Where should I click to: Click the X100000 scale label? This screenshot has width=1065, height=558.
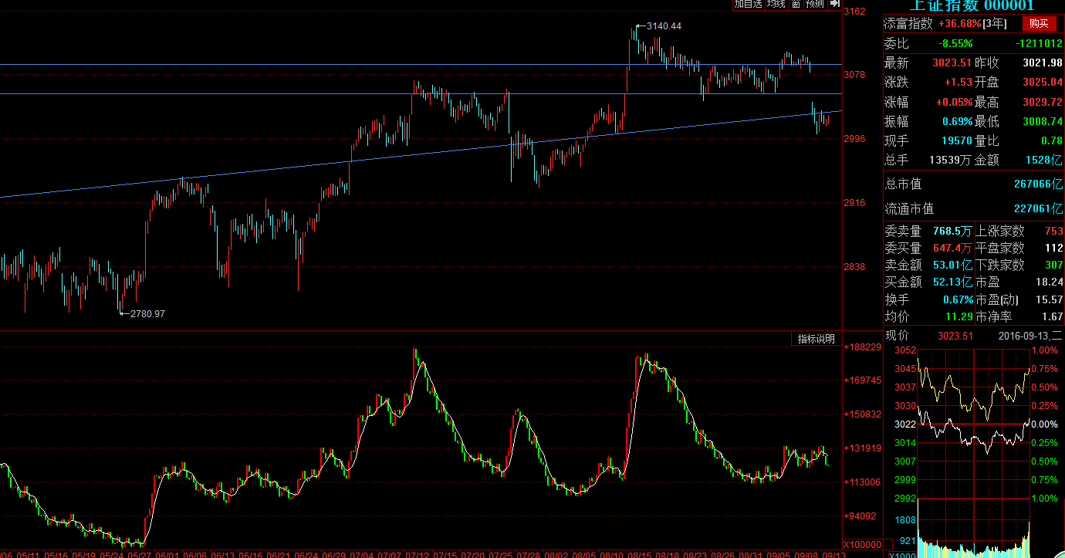click(863, 543)
